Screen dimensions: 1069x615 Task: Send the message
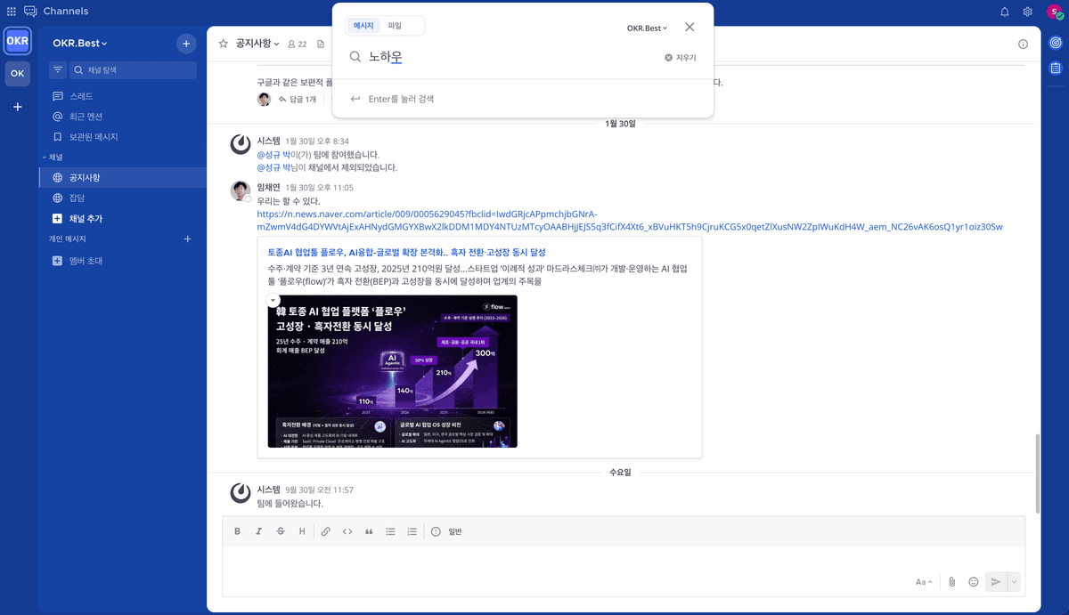coord(996,581)
